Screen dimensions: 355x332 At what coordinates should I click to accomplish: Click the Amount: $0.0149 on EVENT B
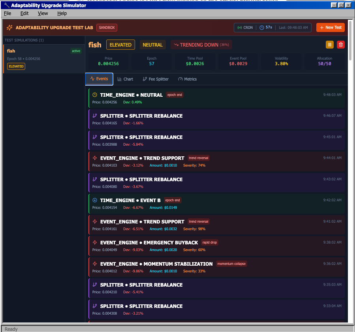point(163,208)
